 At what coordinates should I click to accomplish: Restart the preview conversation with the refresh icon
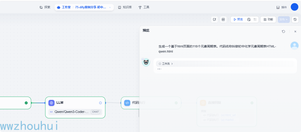tap(283, 31)
